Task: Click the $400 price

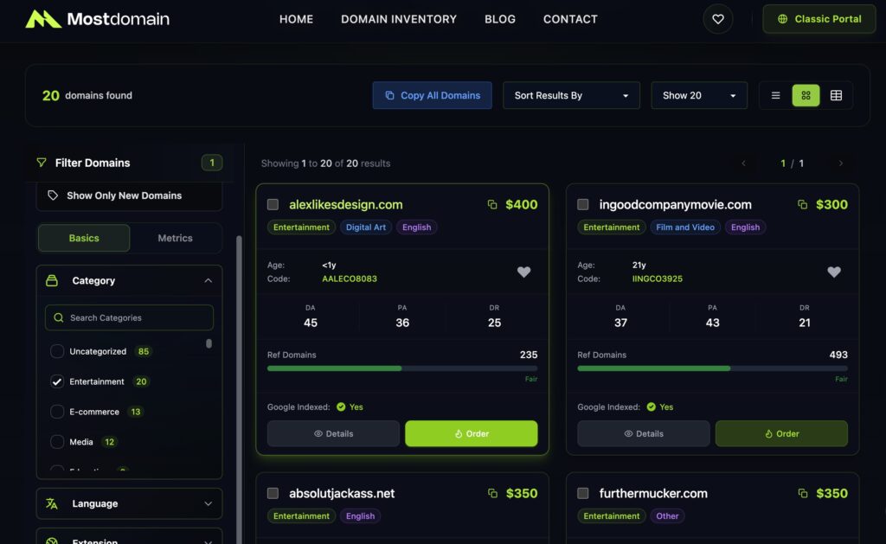Action: click(522, 204)
